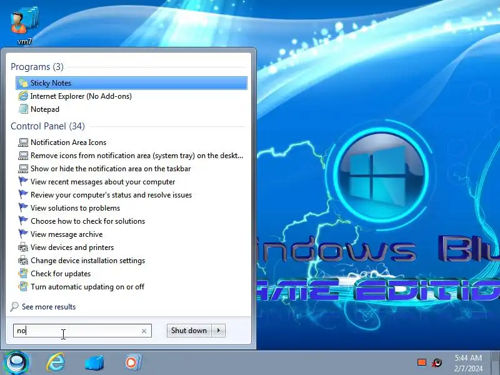Image resolution: width=500 pixels, height=375 pixels.
Task: Click Check for updates
Action: [x=131, y=273]
